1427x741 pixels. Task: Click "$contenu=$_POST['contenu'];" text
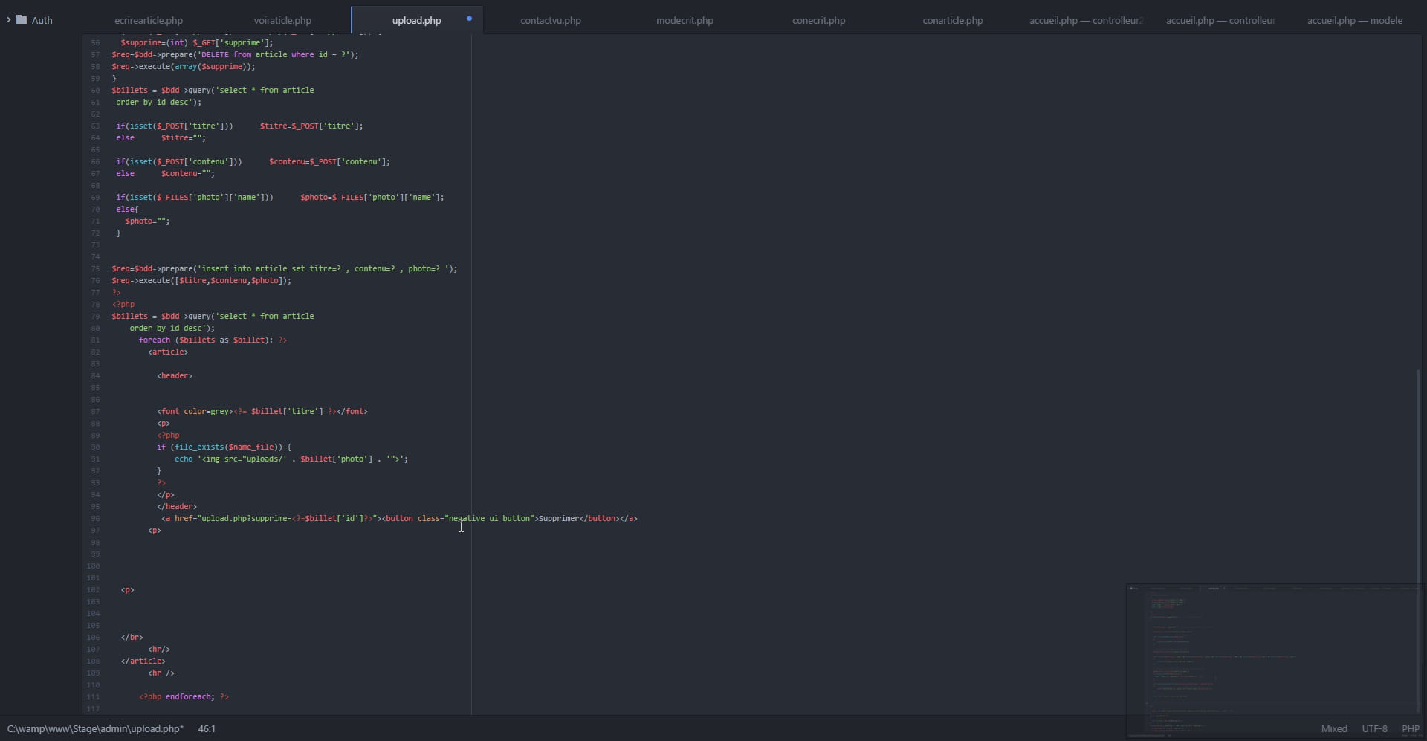point(329,161)
